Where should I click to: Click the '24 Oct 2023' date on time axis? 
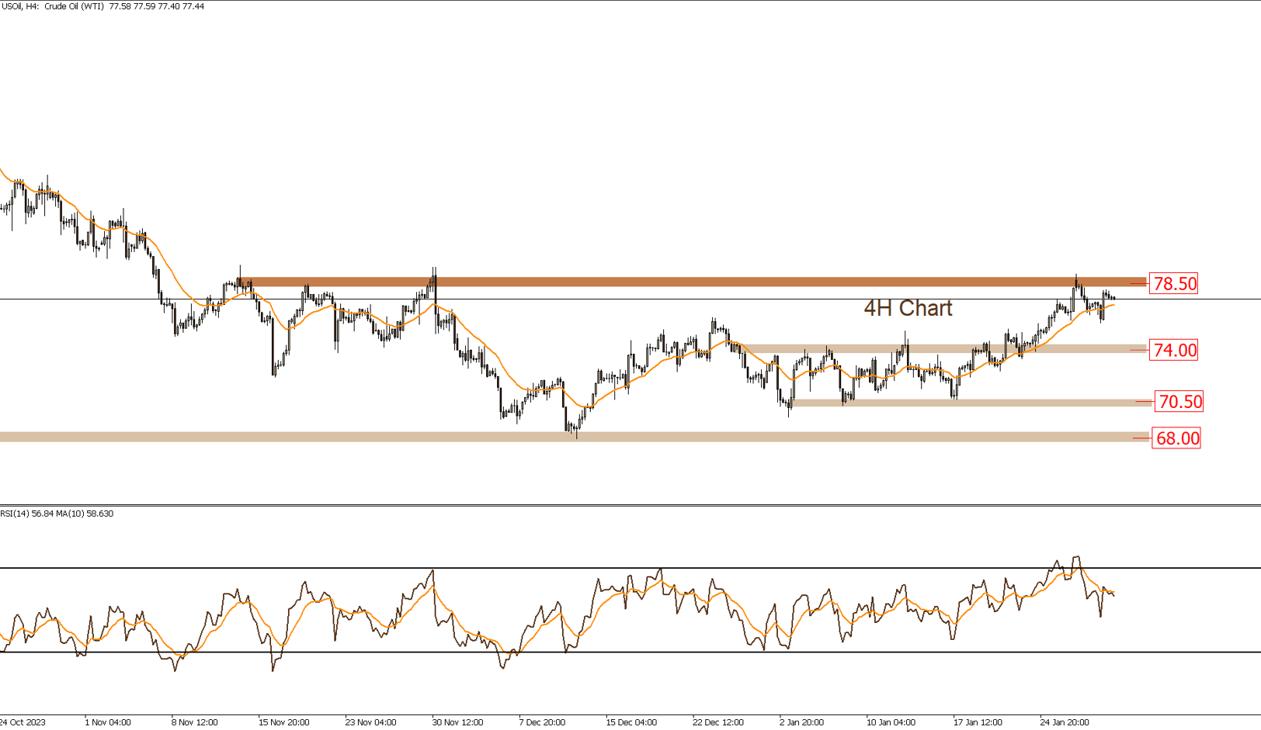(x=23, y=722)
